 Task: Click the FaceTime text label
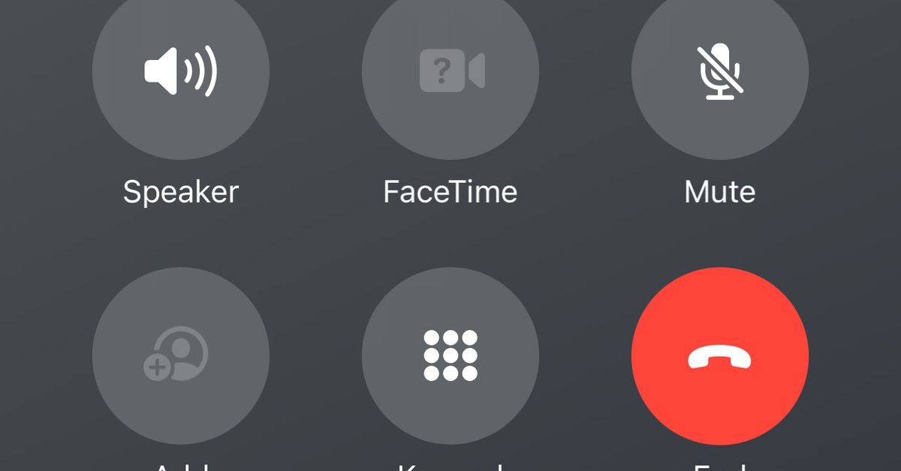pos(450,191)
